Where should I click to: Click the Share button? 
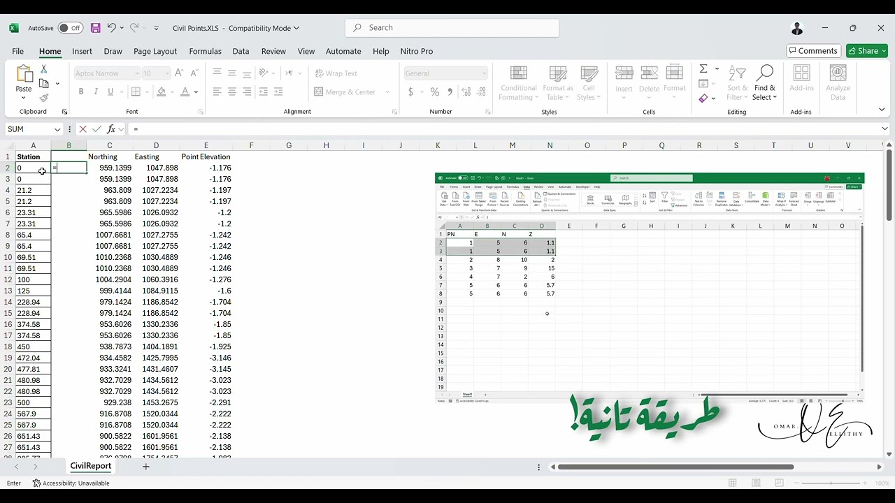tap(867, 51)
